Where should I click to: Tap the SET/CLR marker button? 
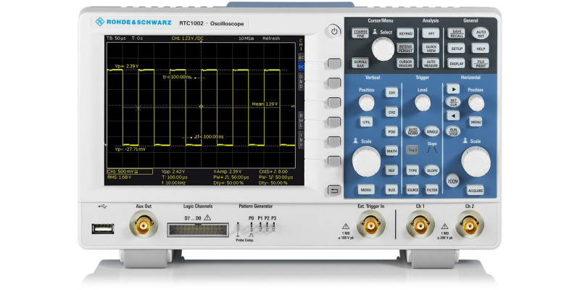pyautogui.click(x=452, y=102)
